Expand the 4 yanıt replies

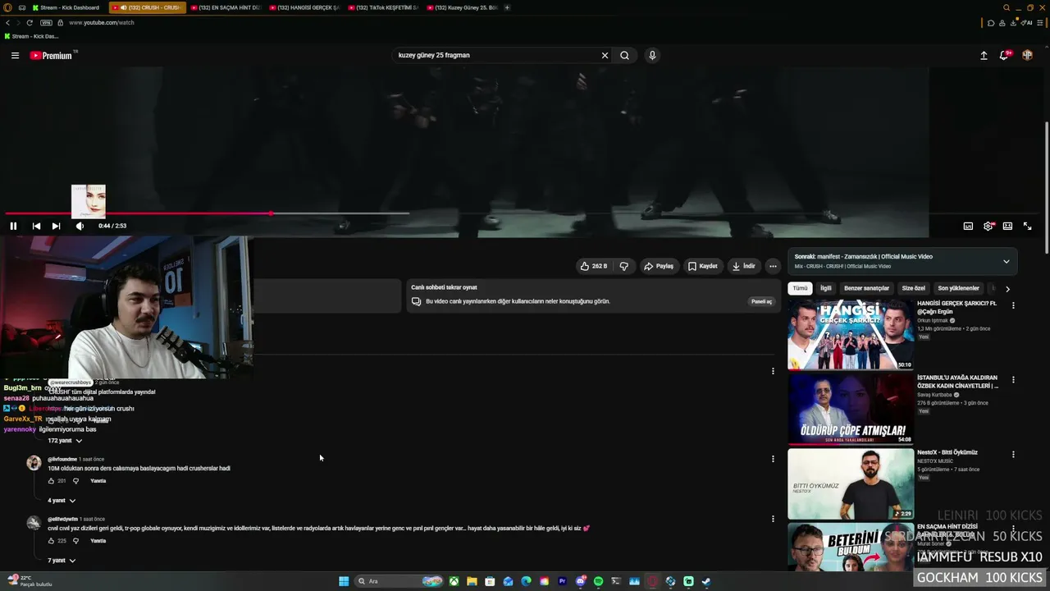tap(62, 501)
